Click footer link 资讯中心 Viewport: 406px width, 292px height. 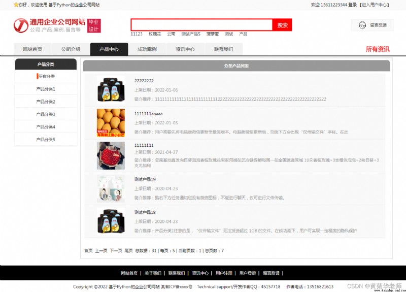tap(200, 273)
